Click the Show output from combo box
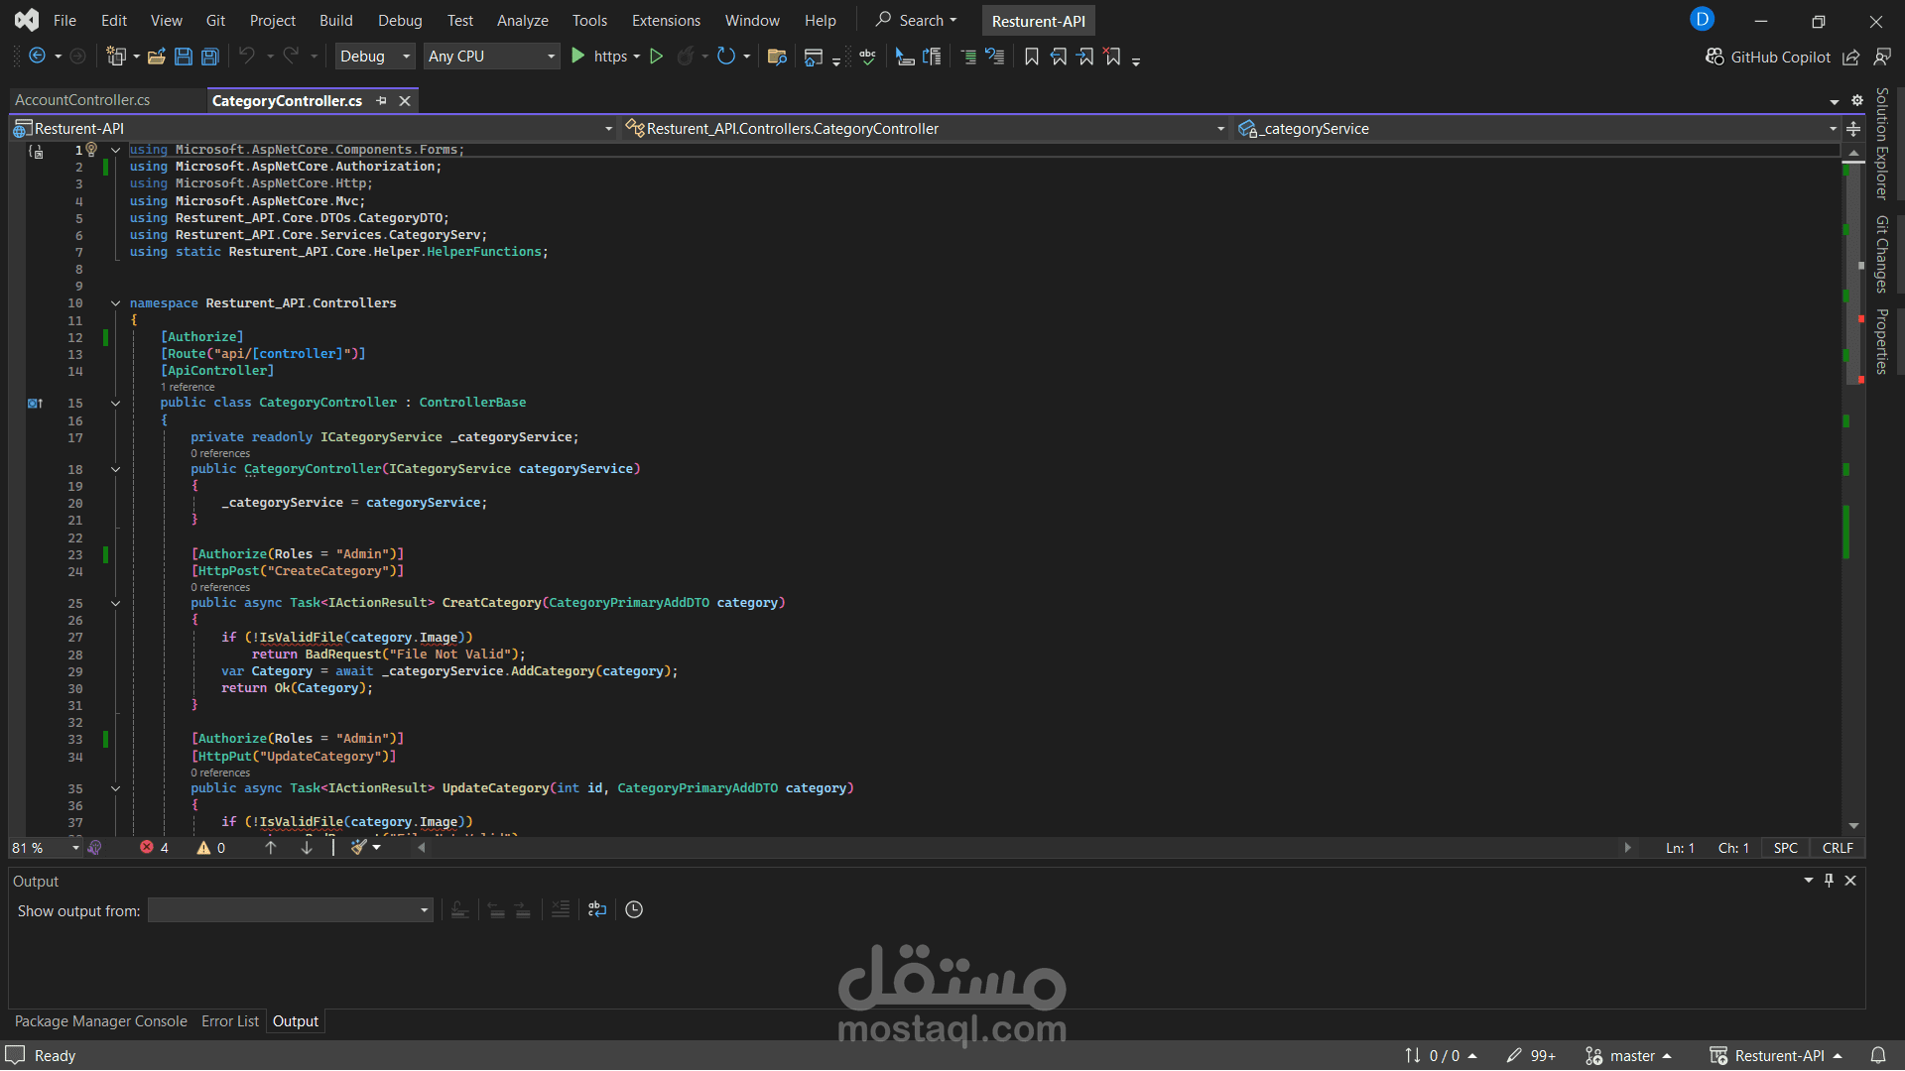The image size is (1905, 1071). (291, 910)
